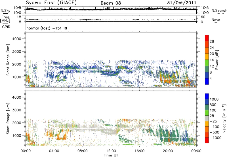Click the gray band of velocity colorbar
The image size is (227, 157).
[207, 118]
